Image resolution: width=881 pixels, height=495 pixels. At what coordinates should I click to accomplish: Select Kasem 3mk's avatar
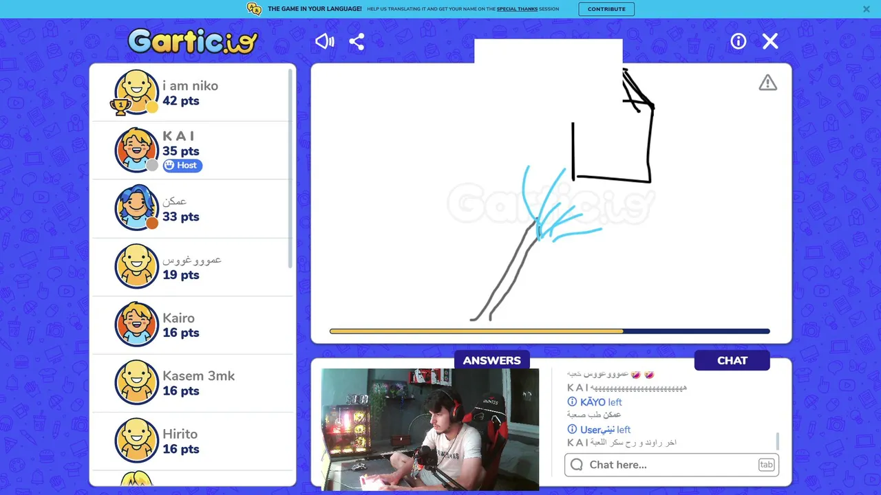pyautogui.click(x=136, y=382)
